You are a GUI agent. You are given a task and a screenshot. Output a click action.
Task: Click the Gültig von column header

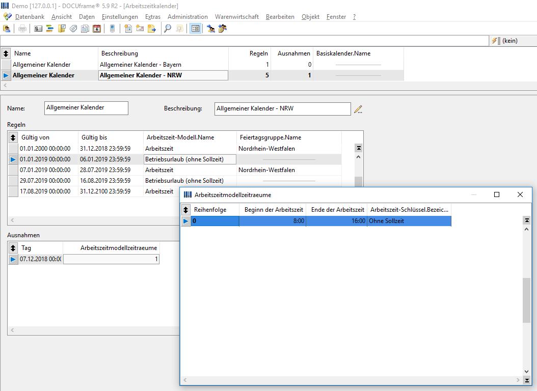pos(48,137)
